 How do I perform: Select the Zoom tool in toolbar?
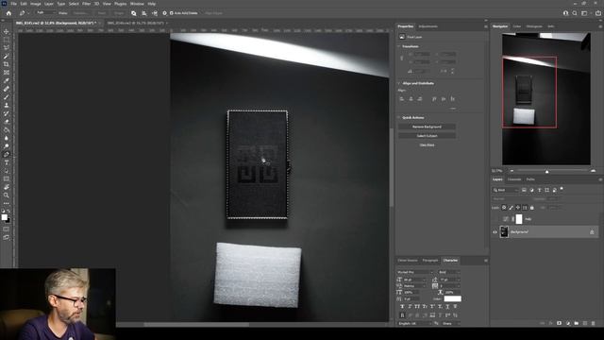[7, 195]
